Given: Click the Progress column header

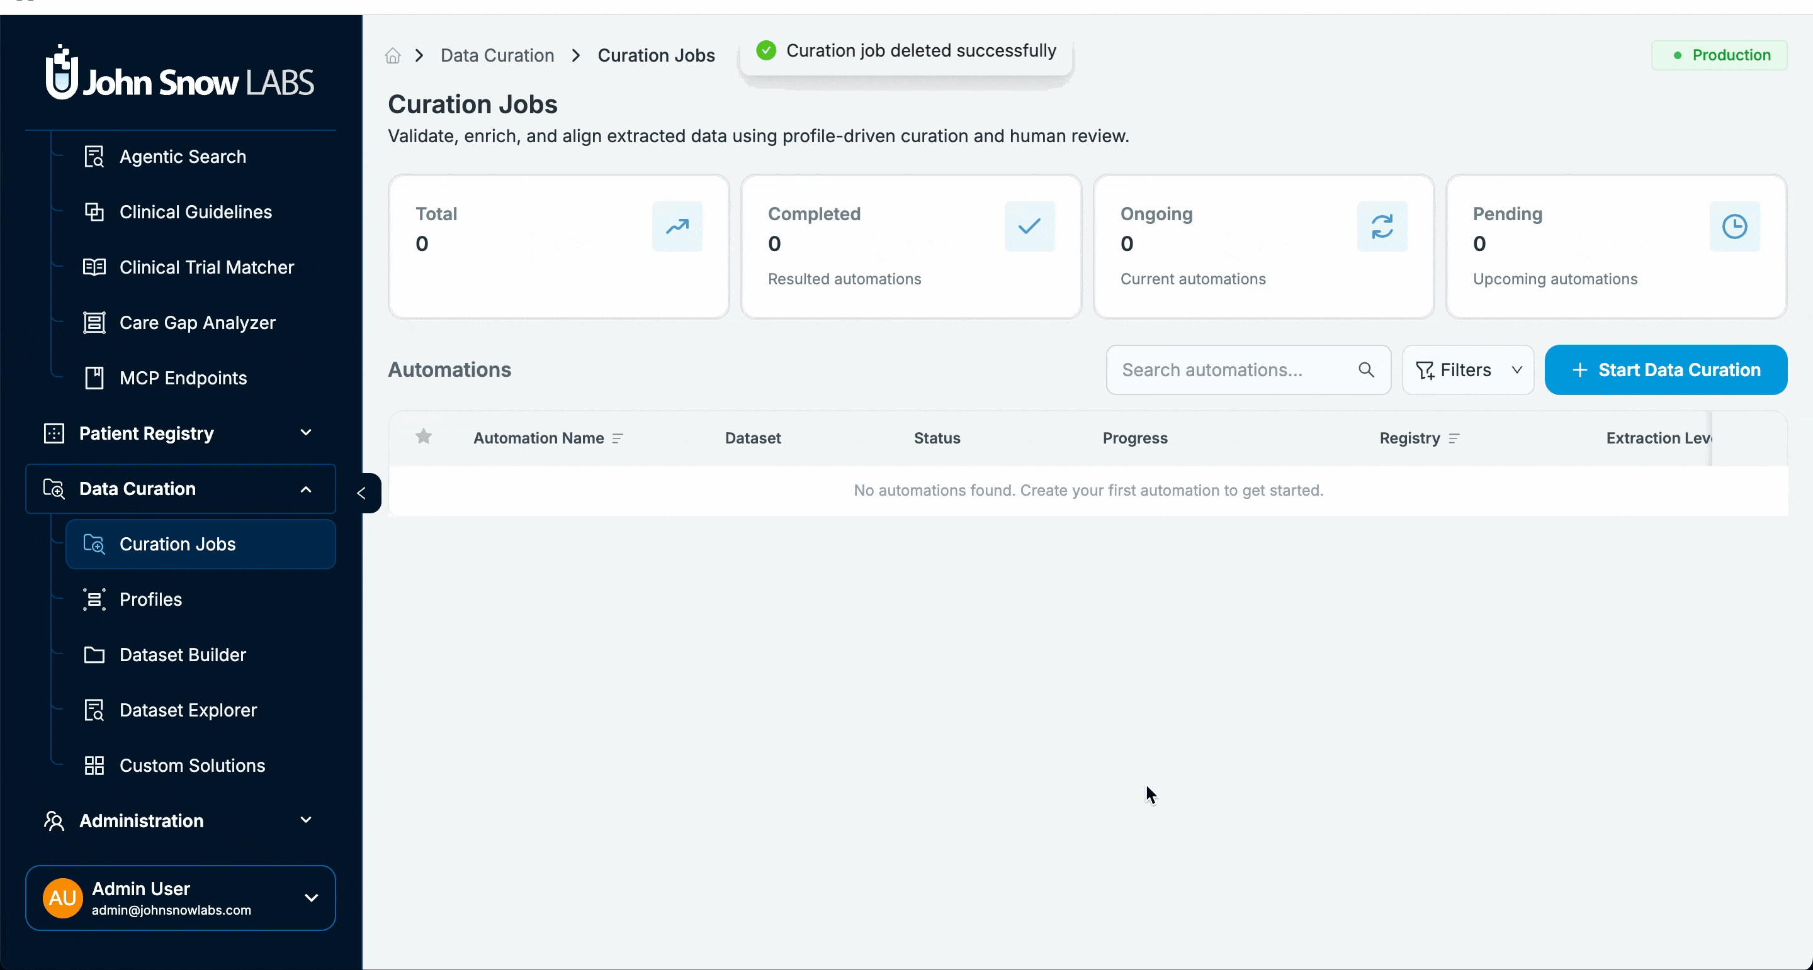Looking at the screenshot, I should 1134,438.
